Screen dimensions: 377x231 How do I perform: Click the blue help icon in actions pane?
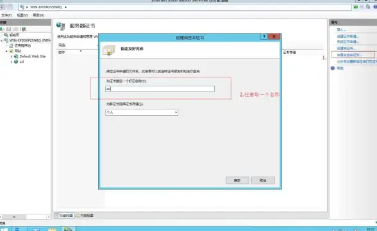[x=333, y=68]
